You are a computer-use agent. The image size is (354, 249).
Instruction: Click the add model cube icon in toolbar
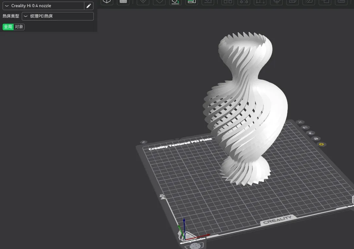pos(106,2)
